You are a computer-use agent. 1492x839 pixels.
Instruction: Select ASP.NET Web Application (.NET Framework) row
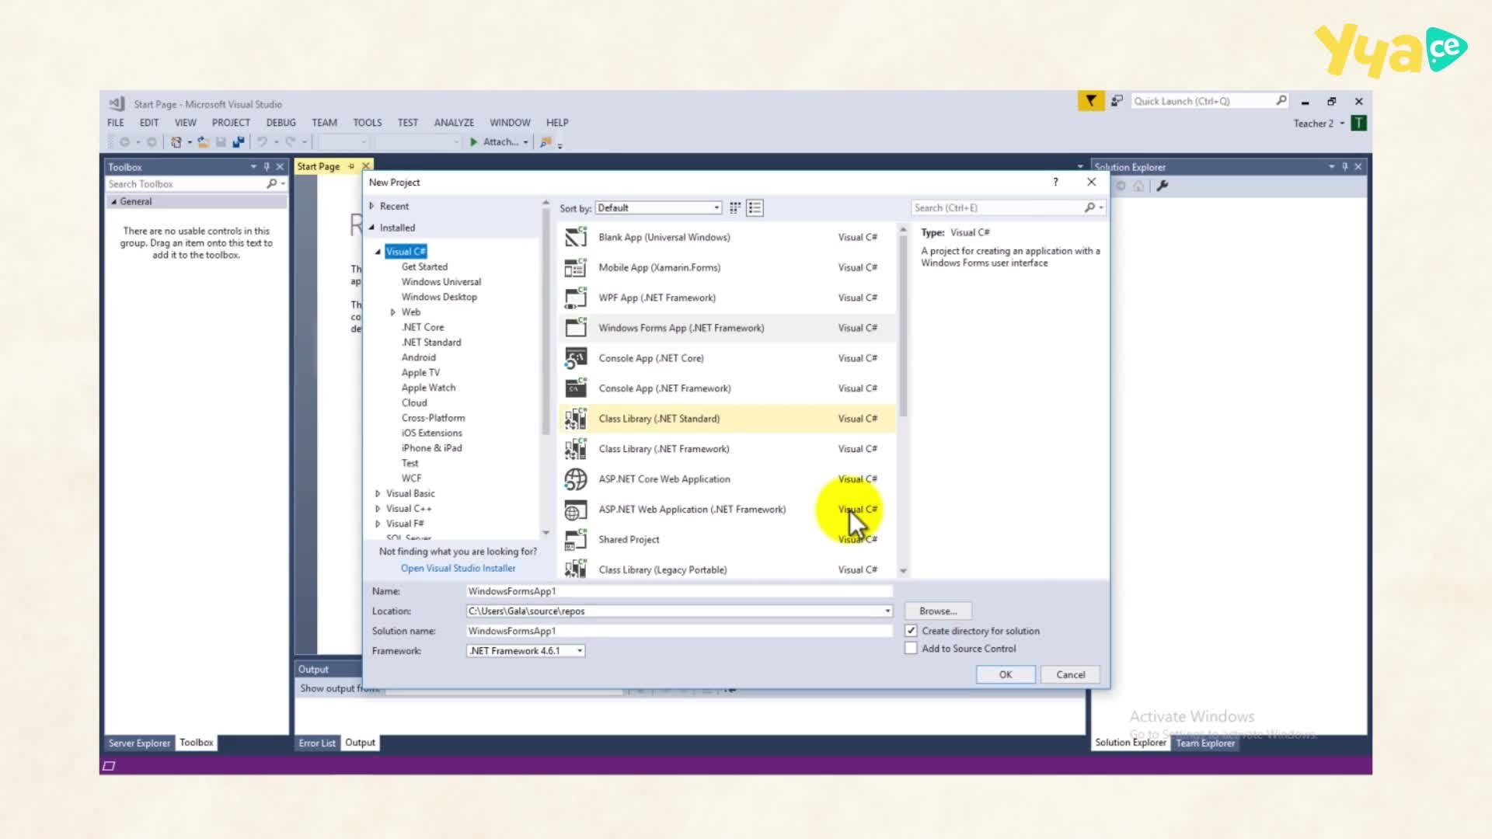727,510
